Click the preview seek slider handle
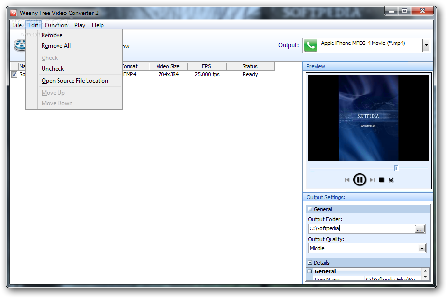 (396, 168)
